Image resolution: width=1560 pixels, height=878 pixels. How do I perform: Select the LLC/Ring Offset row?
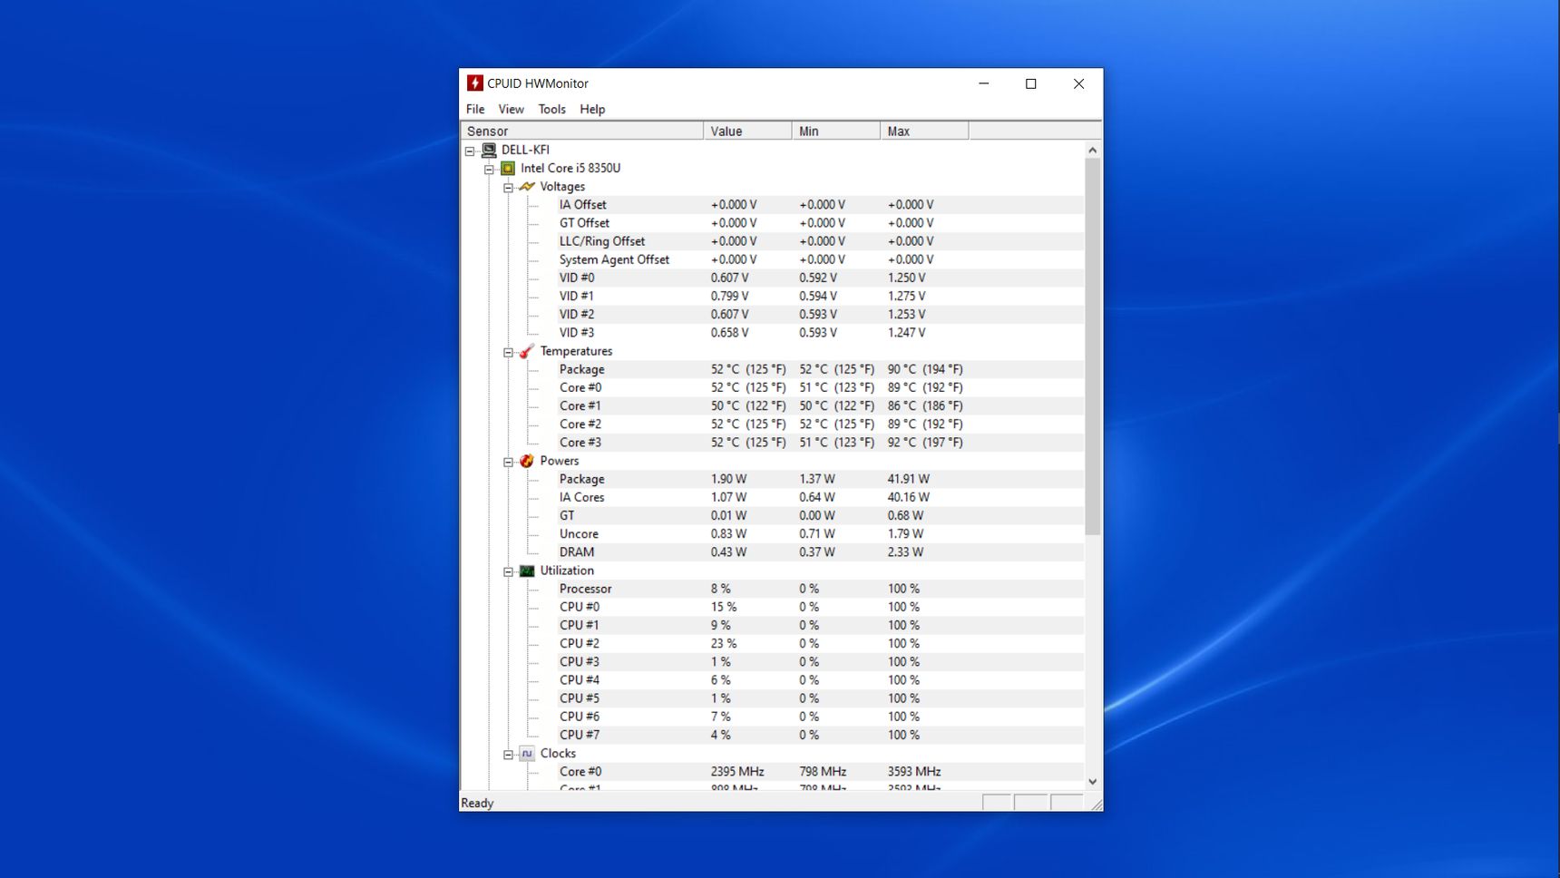click(820, 241)
